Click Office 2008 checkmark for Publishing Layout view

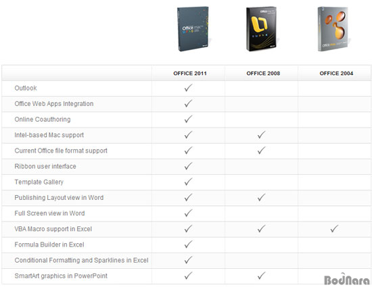tap(262, 197)
